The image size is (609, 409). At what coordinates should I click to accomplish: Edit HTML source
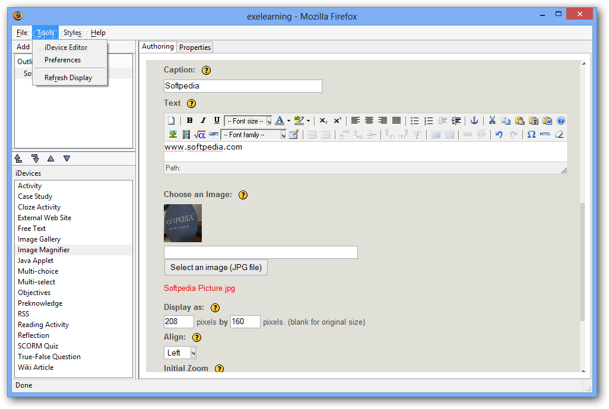[545, 134]
